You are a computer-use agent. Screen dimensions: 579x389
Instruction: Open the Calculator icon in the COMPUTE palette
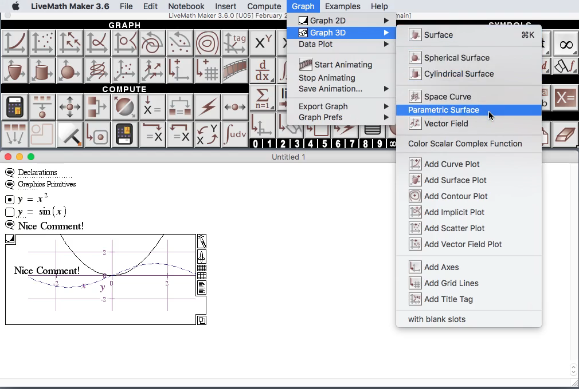click(14, 107)
